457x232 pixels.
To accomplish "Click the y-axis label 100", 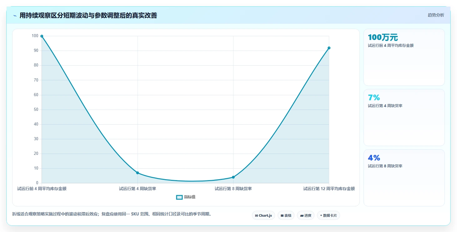I will click(35, 36).
